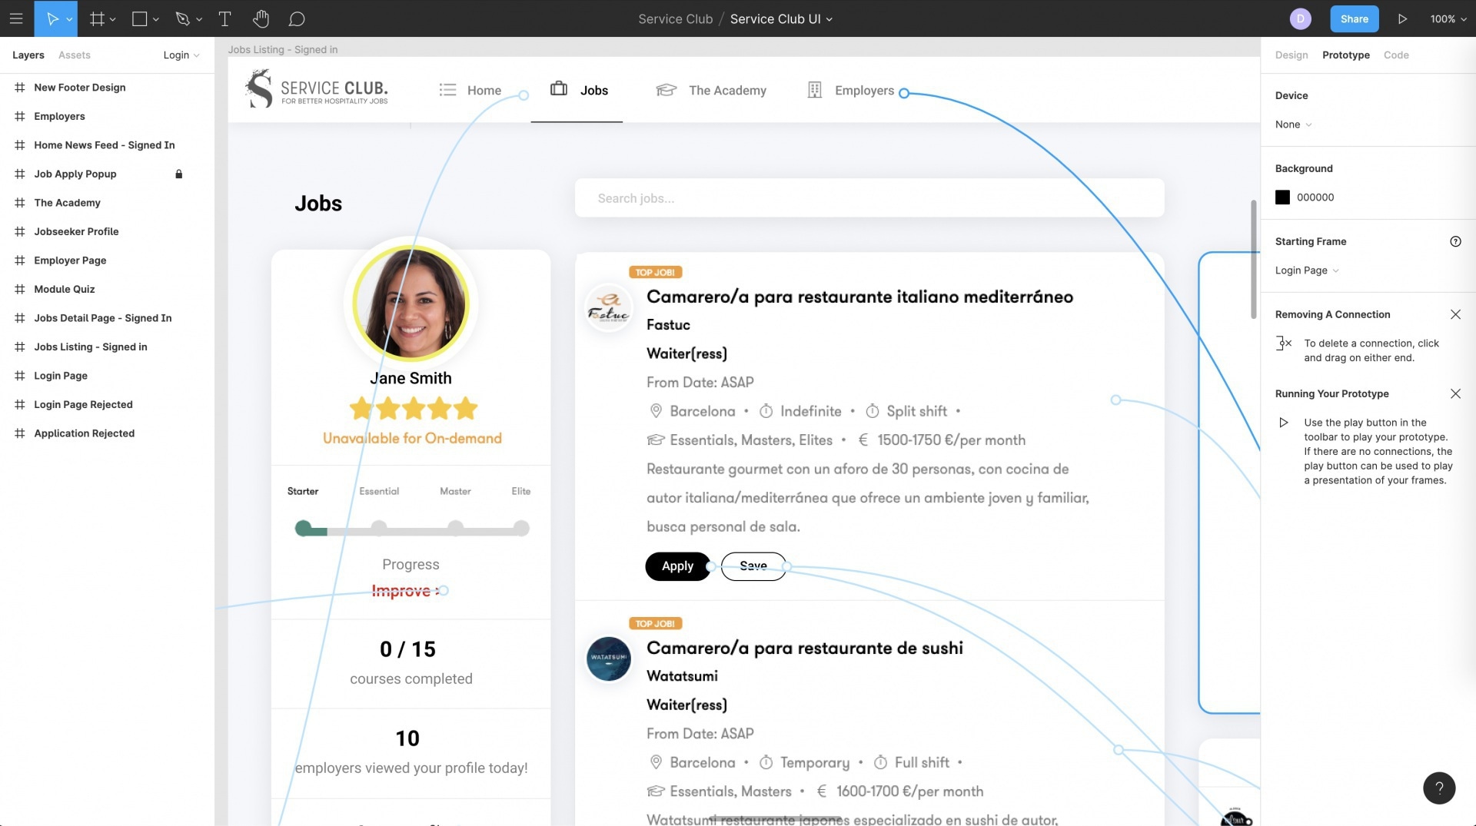Click the Present play button
The width and height of the screenshot is (1476, 826).
pos(1402,18)
